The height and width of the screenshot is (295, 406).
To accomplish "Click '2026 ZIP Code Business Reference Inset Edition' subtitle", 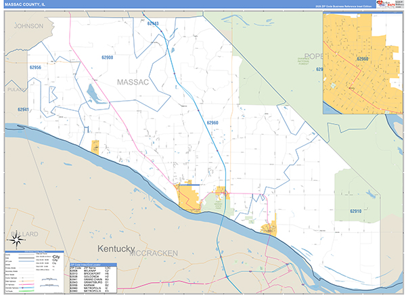I will tap(344, 6).
